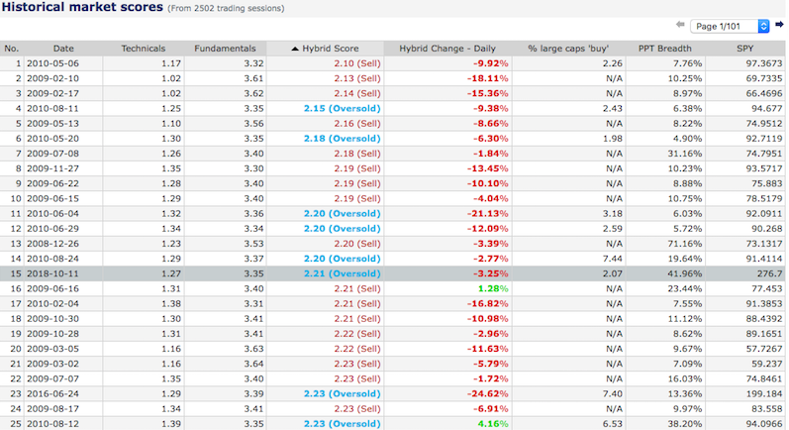
Task: Click the Technicals value 1.17
Action: [171, 63]
